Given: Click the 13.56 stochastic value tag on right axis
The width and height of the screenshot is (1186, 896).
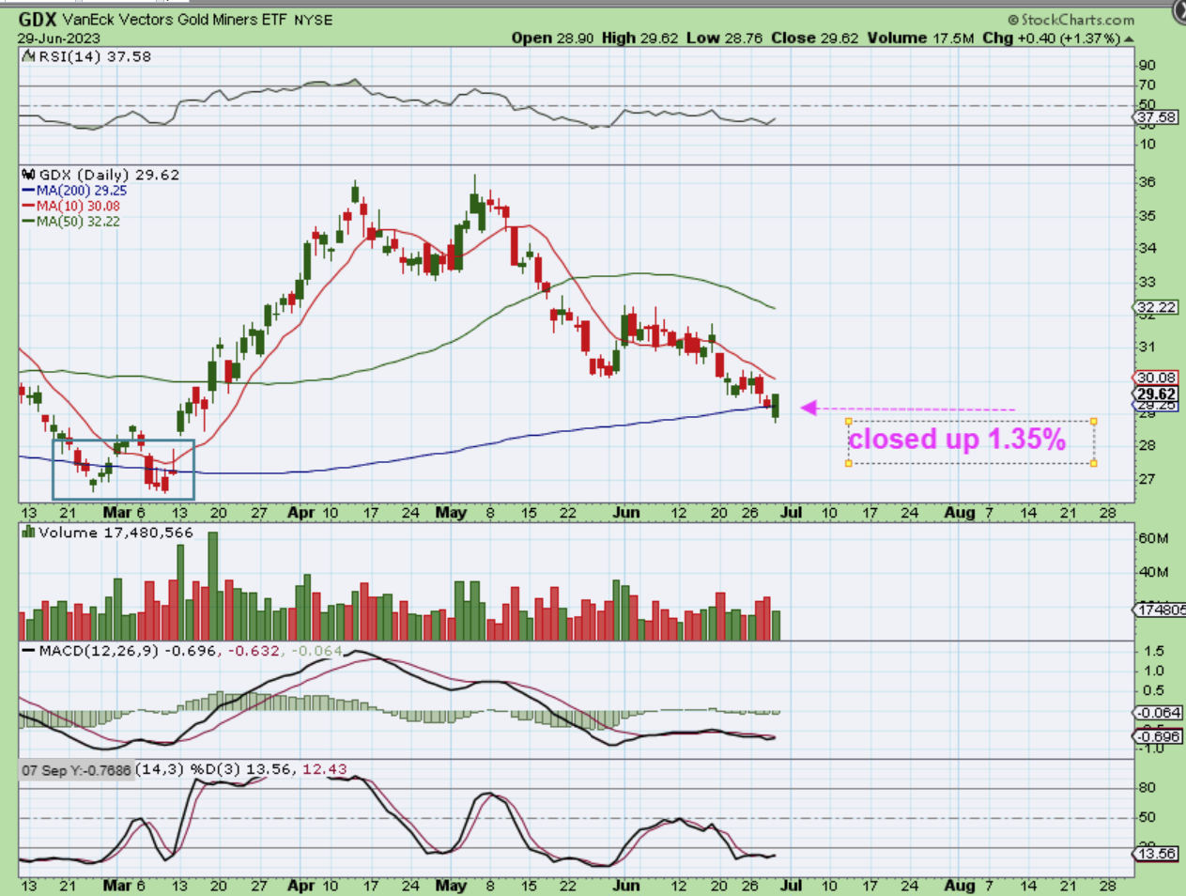Looking at the screenshot, I should pos(1156,854).
